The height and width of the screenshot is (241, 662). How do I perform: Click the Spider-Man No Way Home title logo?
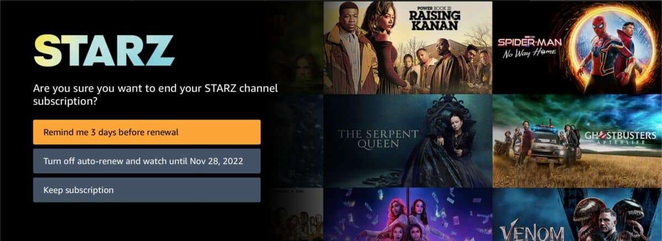[x=530, y=47]
